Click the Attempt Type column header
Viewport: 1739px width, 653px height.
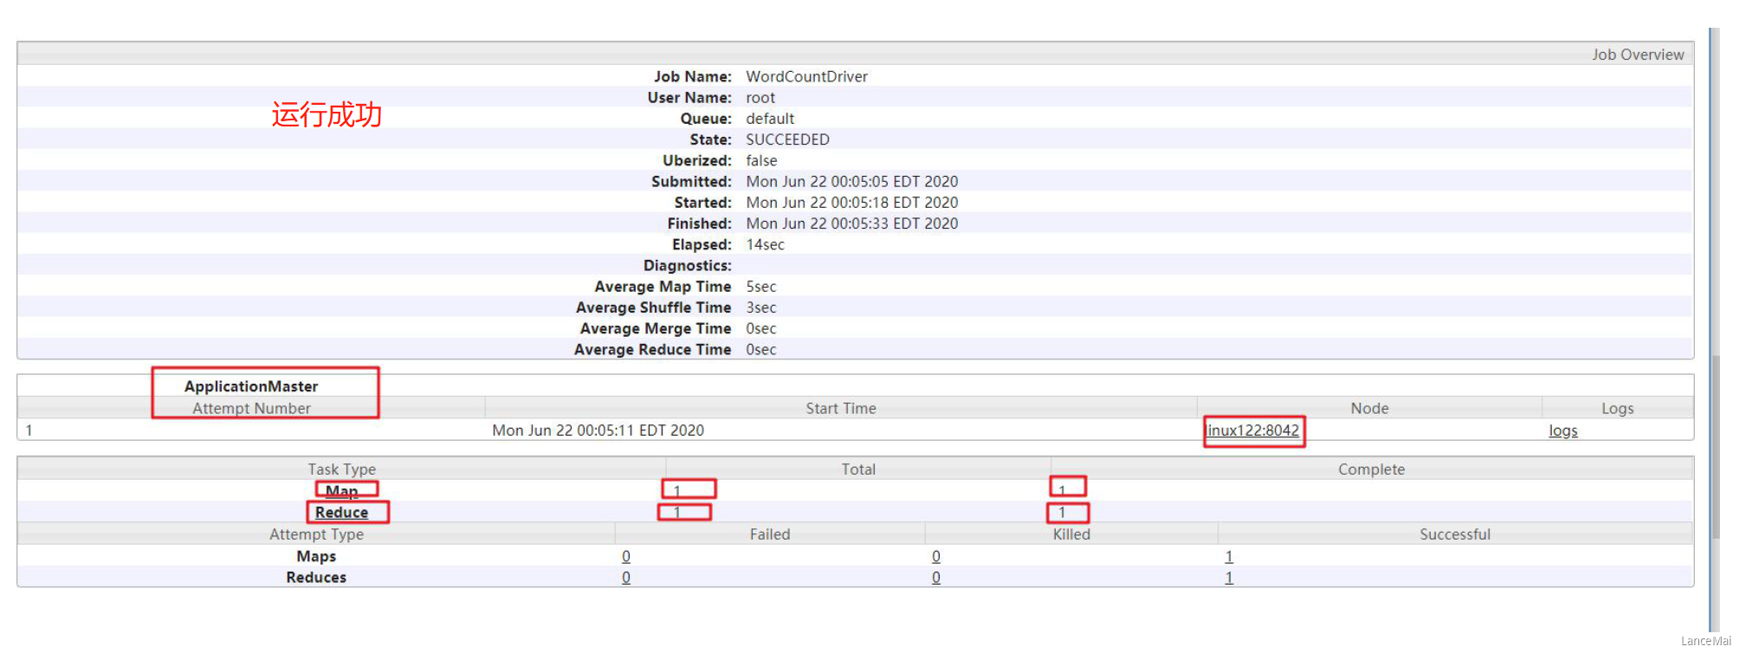click(316, 533)
